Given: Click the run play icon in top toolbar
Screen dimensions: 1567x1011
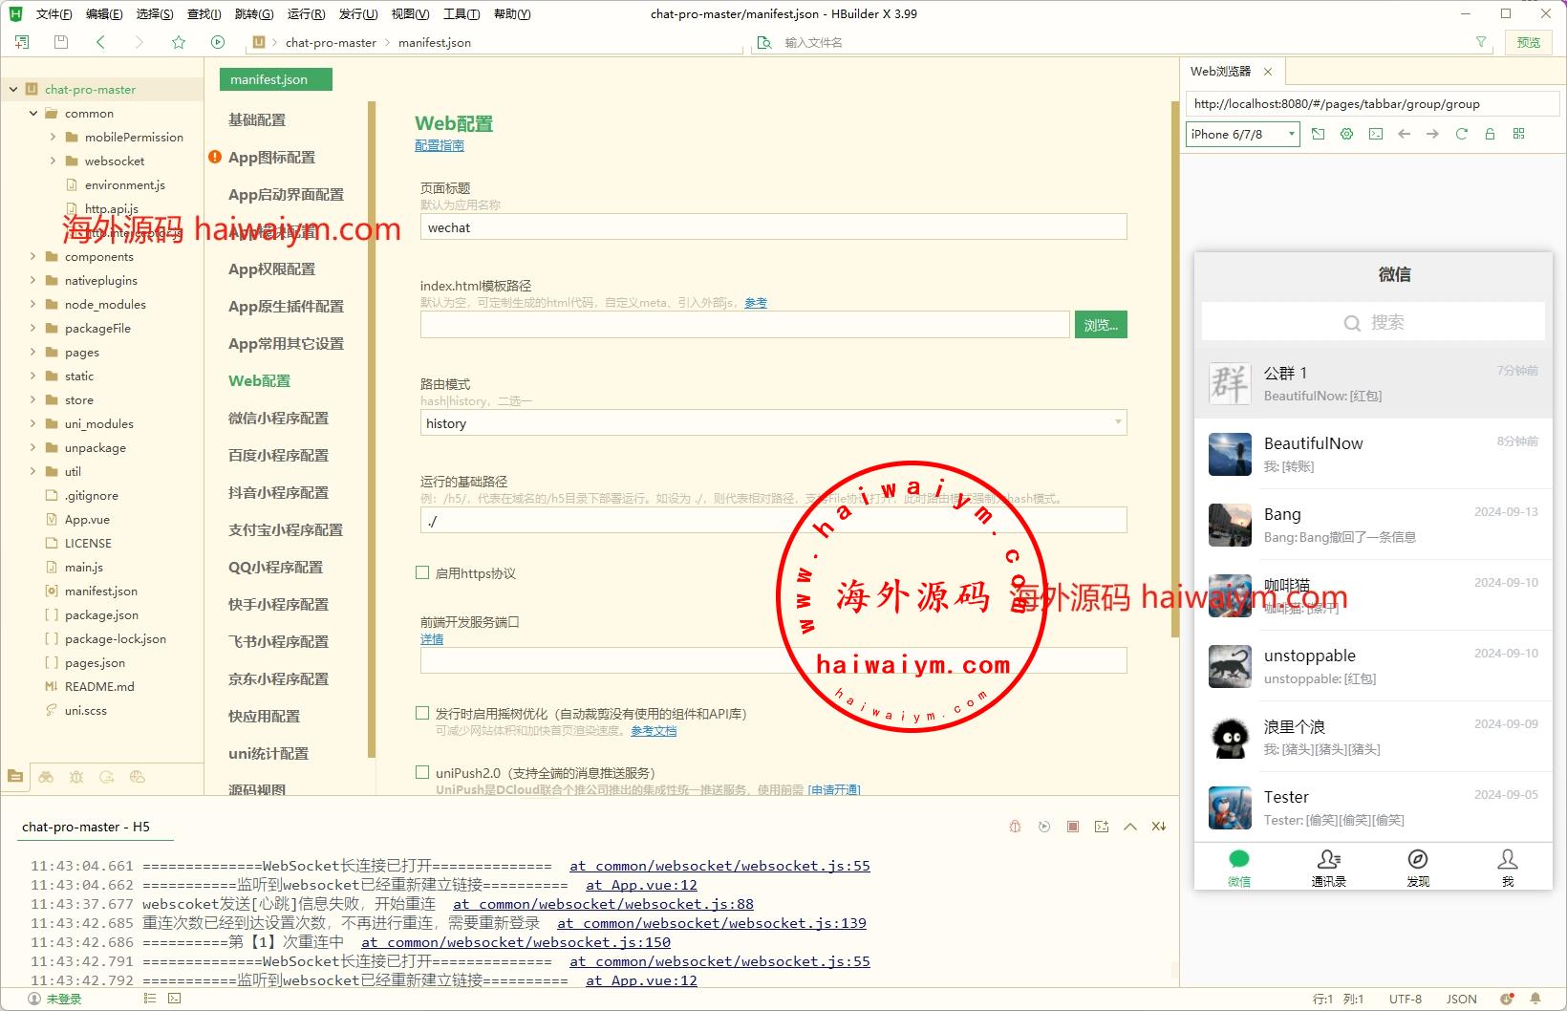Looking at the screenshot, I should [x=218, y=42].
